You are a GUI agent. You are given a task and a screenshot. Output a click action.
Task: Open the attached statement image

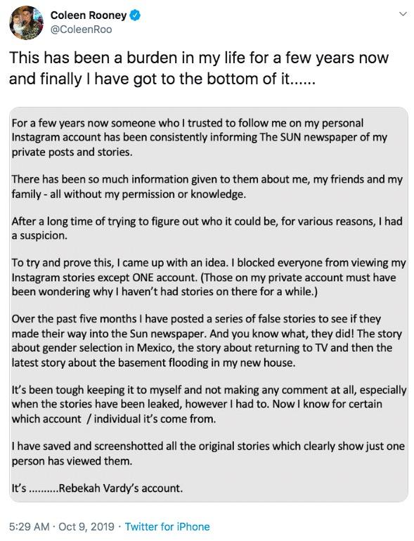tap(209, 304)
